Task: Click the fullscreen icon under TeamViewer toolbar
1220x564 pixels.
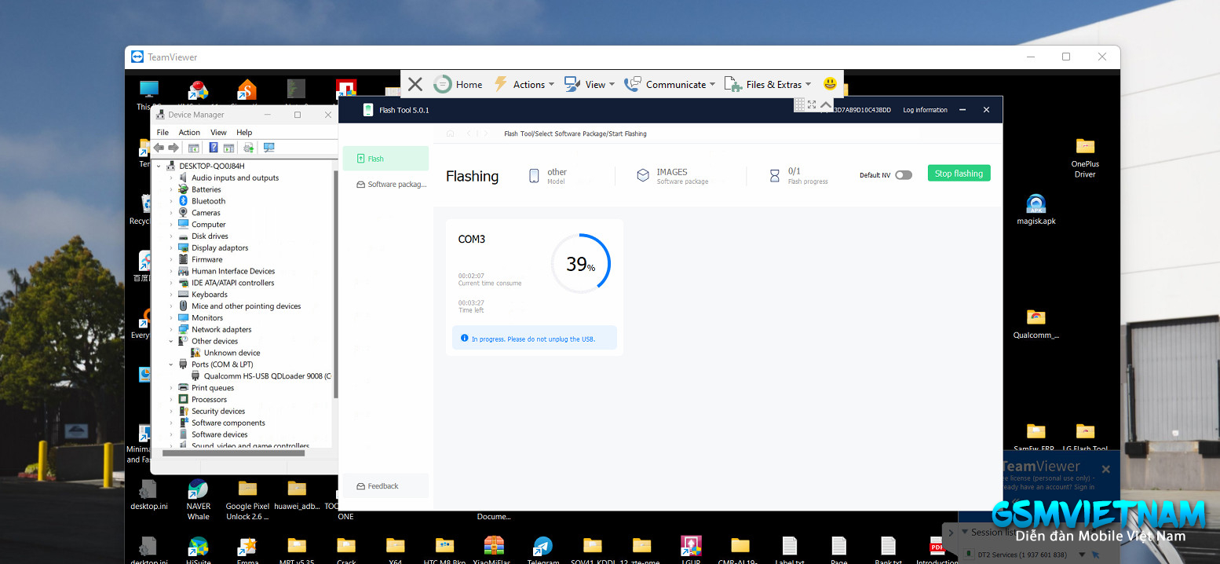Action: coord(812,104)
